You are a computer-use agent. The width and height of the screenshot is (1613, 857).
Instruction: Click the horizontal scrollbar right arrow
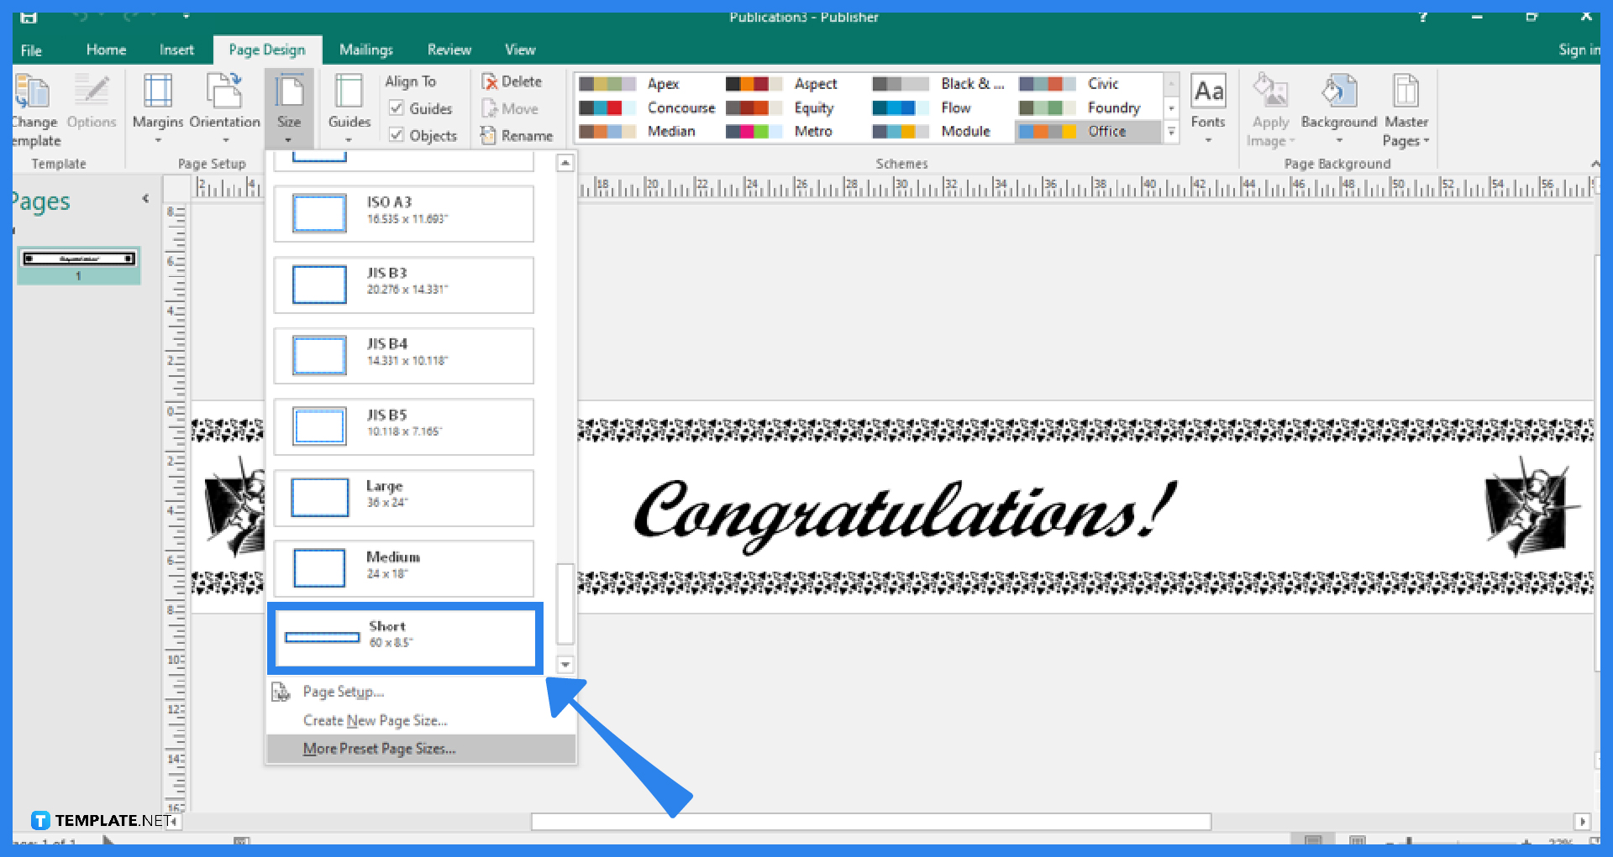click(1582, 822)
